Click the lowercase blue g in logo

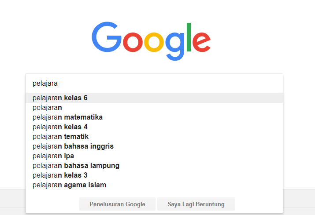point(175,46)
